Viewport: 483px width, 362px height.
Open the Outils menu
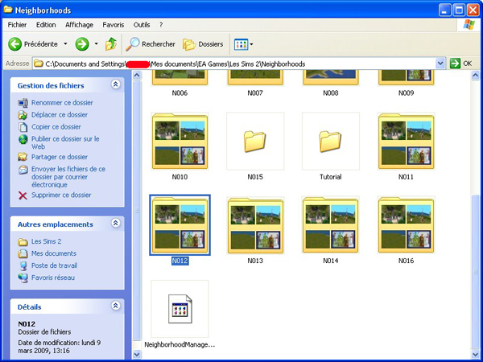(x=142, y=25)
